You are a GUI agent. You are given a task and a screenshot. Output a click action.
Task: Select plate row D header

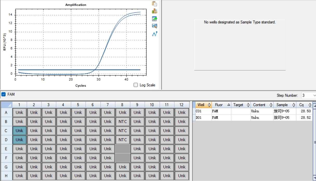(x=6, y=140)
